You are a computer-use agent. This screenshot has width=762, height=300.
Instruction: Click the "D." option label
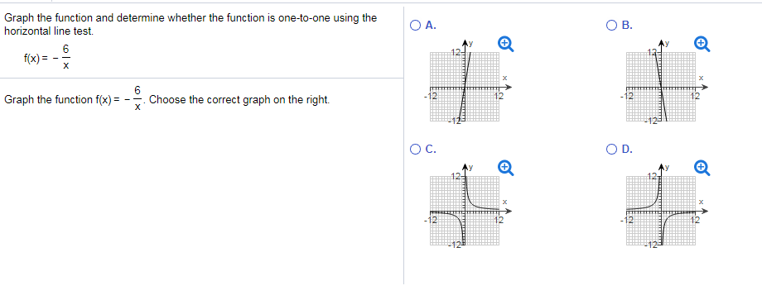pyautogui.click(x=627, y=150)
